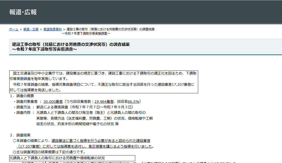Select the underlined text 19,964業者
This screenshot has height=163, width=282.
coord(104,102)
